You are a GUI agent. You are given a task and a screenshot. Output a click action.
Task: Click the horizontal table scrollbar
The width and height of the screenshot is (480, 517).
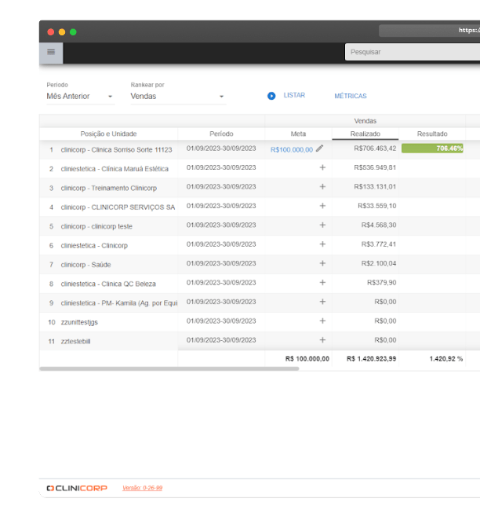click(x=169, y=368)
